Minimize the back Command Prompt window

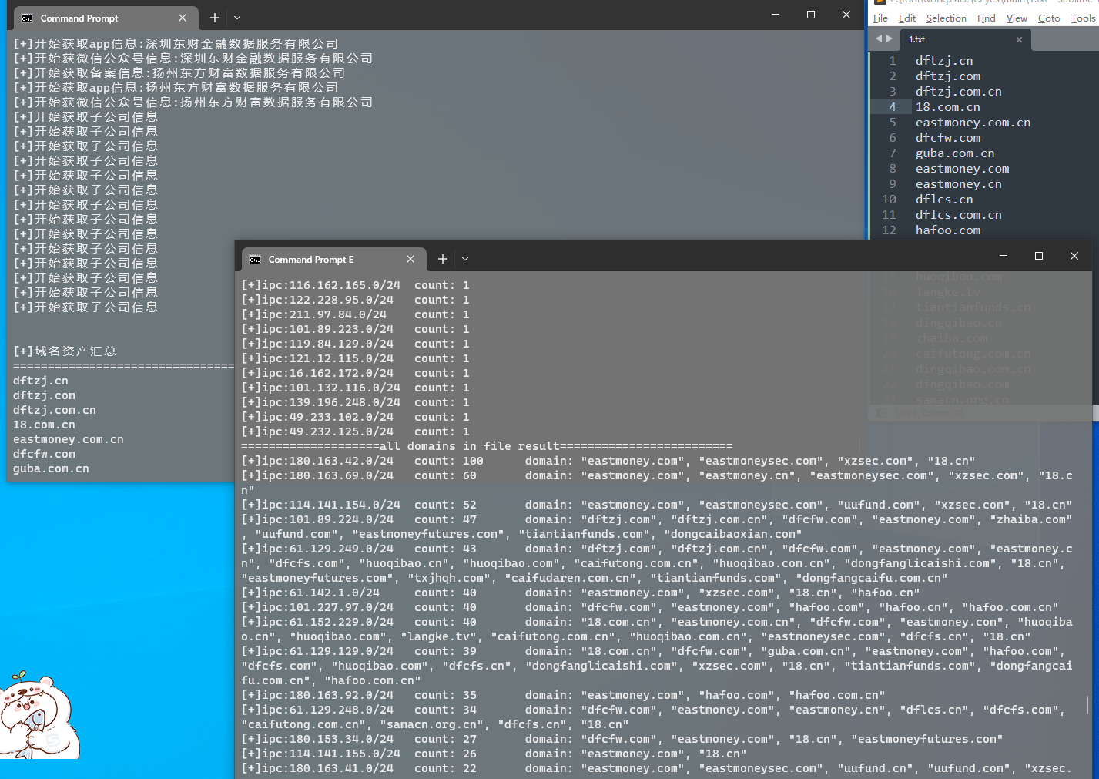[776, 15]
